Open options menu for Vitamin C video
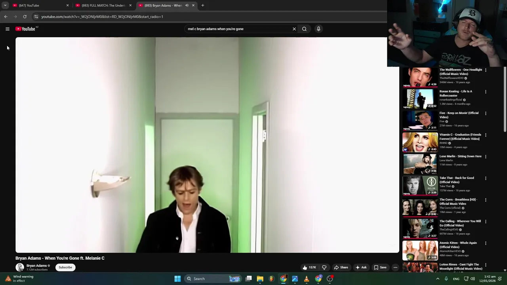 (486, 135)
